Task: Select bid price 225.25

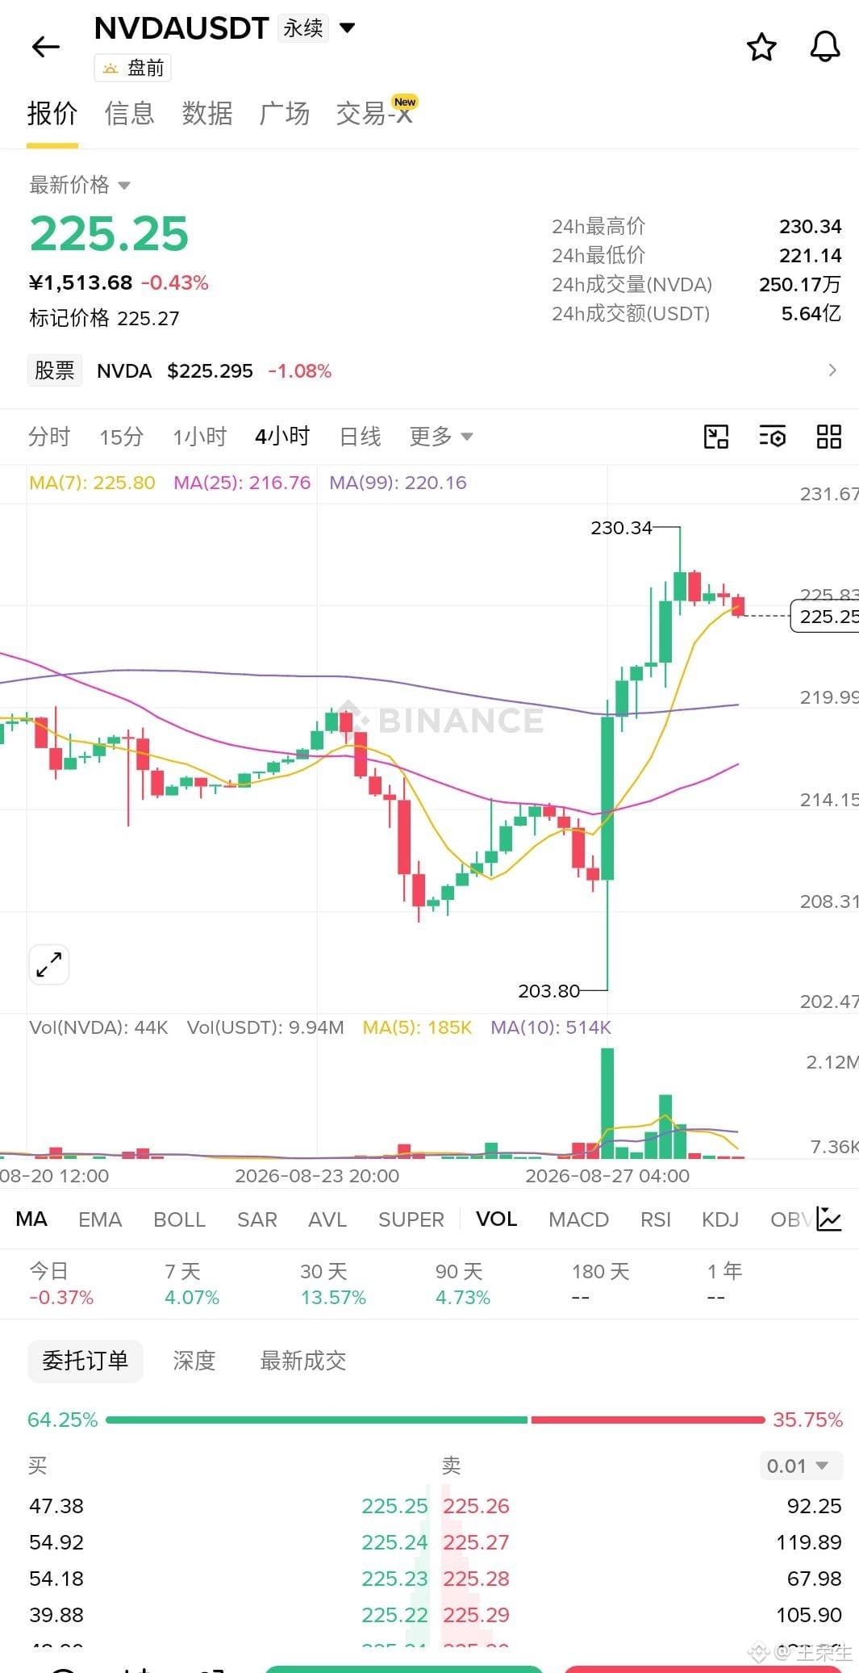Action: [394, 1506]
